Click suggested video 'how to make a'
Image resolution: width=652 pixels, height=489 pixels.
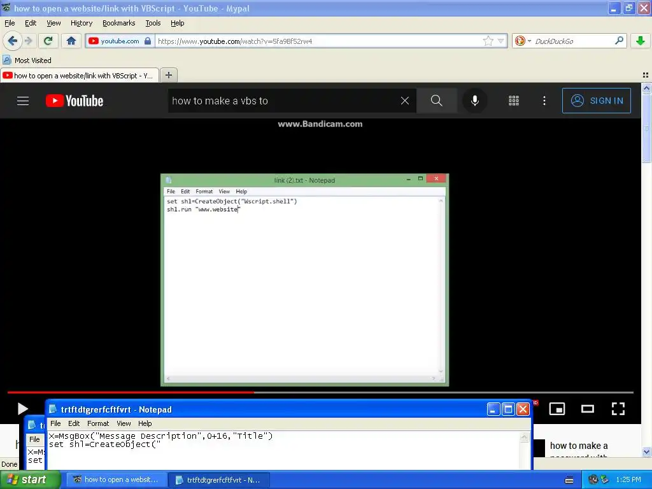(x=578, y=446)
